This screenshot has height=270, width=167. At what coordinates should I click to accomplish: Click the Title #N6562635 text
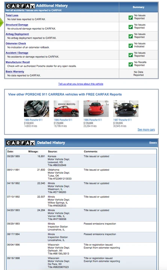[x=57, y=205]
